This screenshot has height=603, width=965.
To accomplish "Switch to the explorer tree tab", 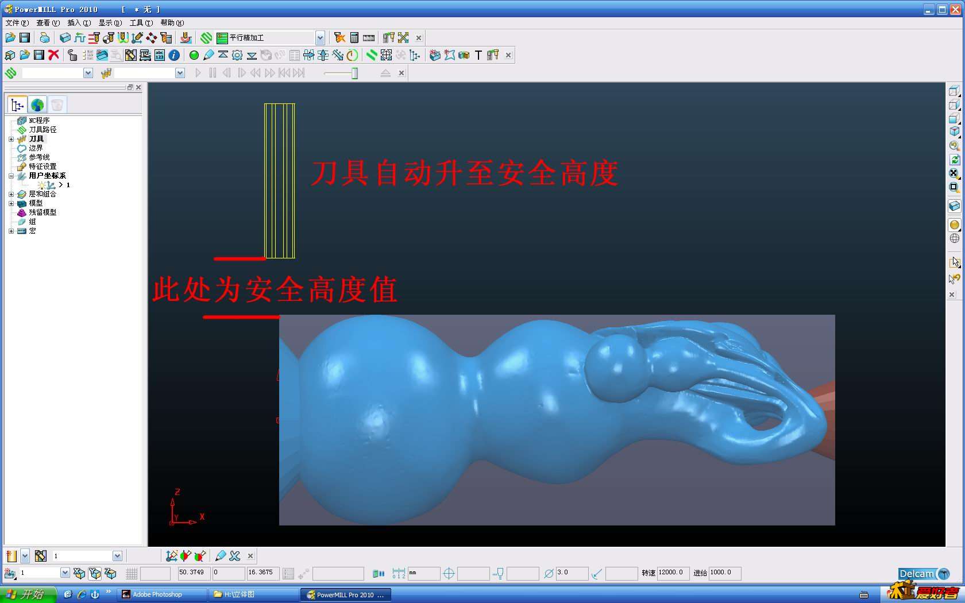I will coord(17,105).
